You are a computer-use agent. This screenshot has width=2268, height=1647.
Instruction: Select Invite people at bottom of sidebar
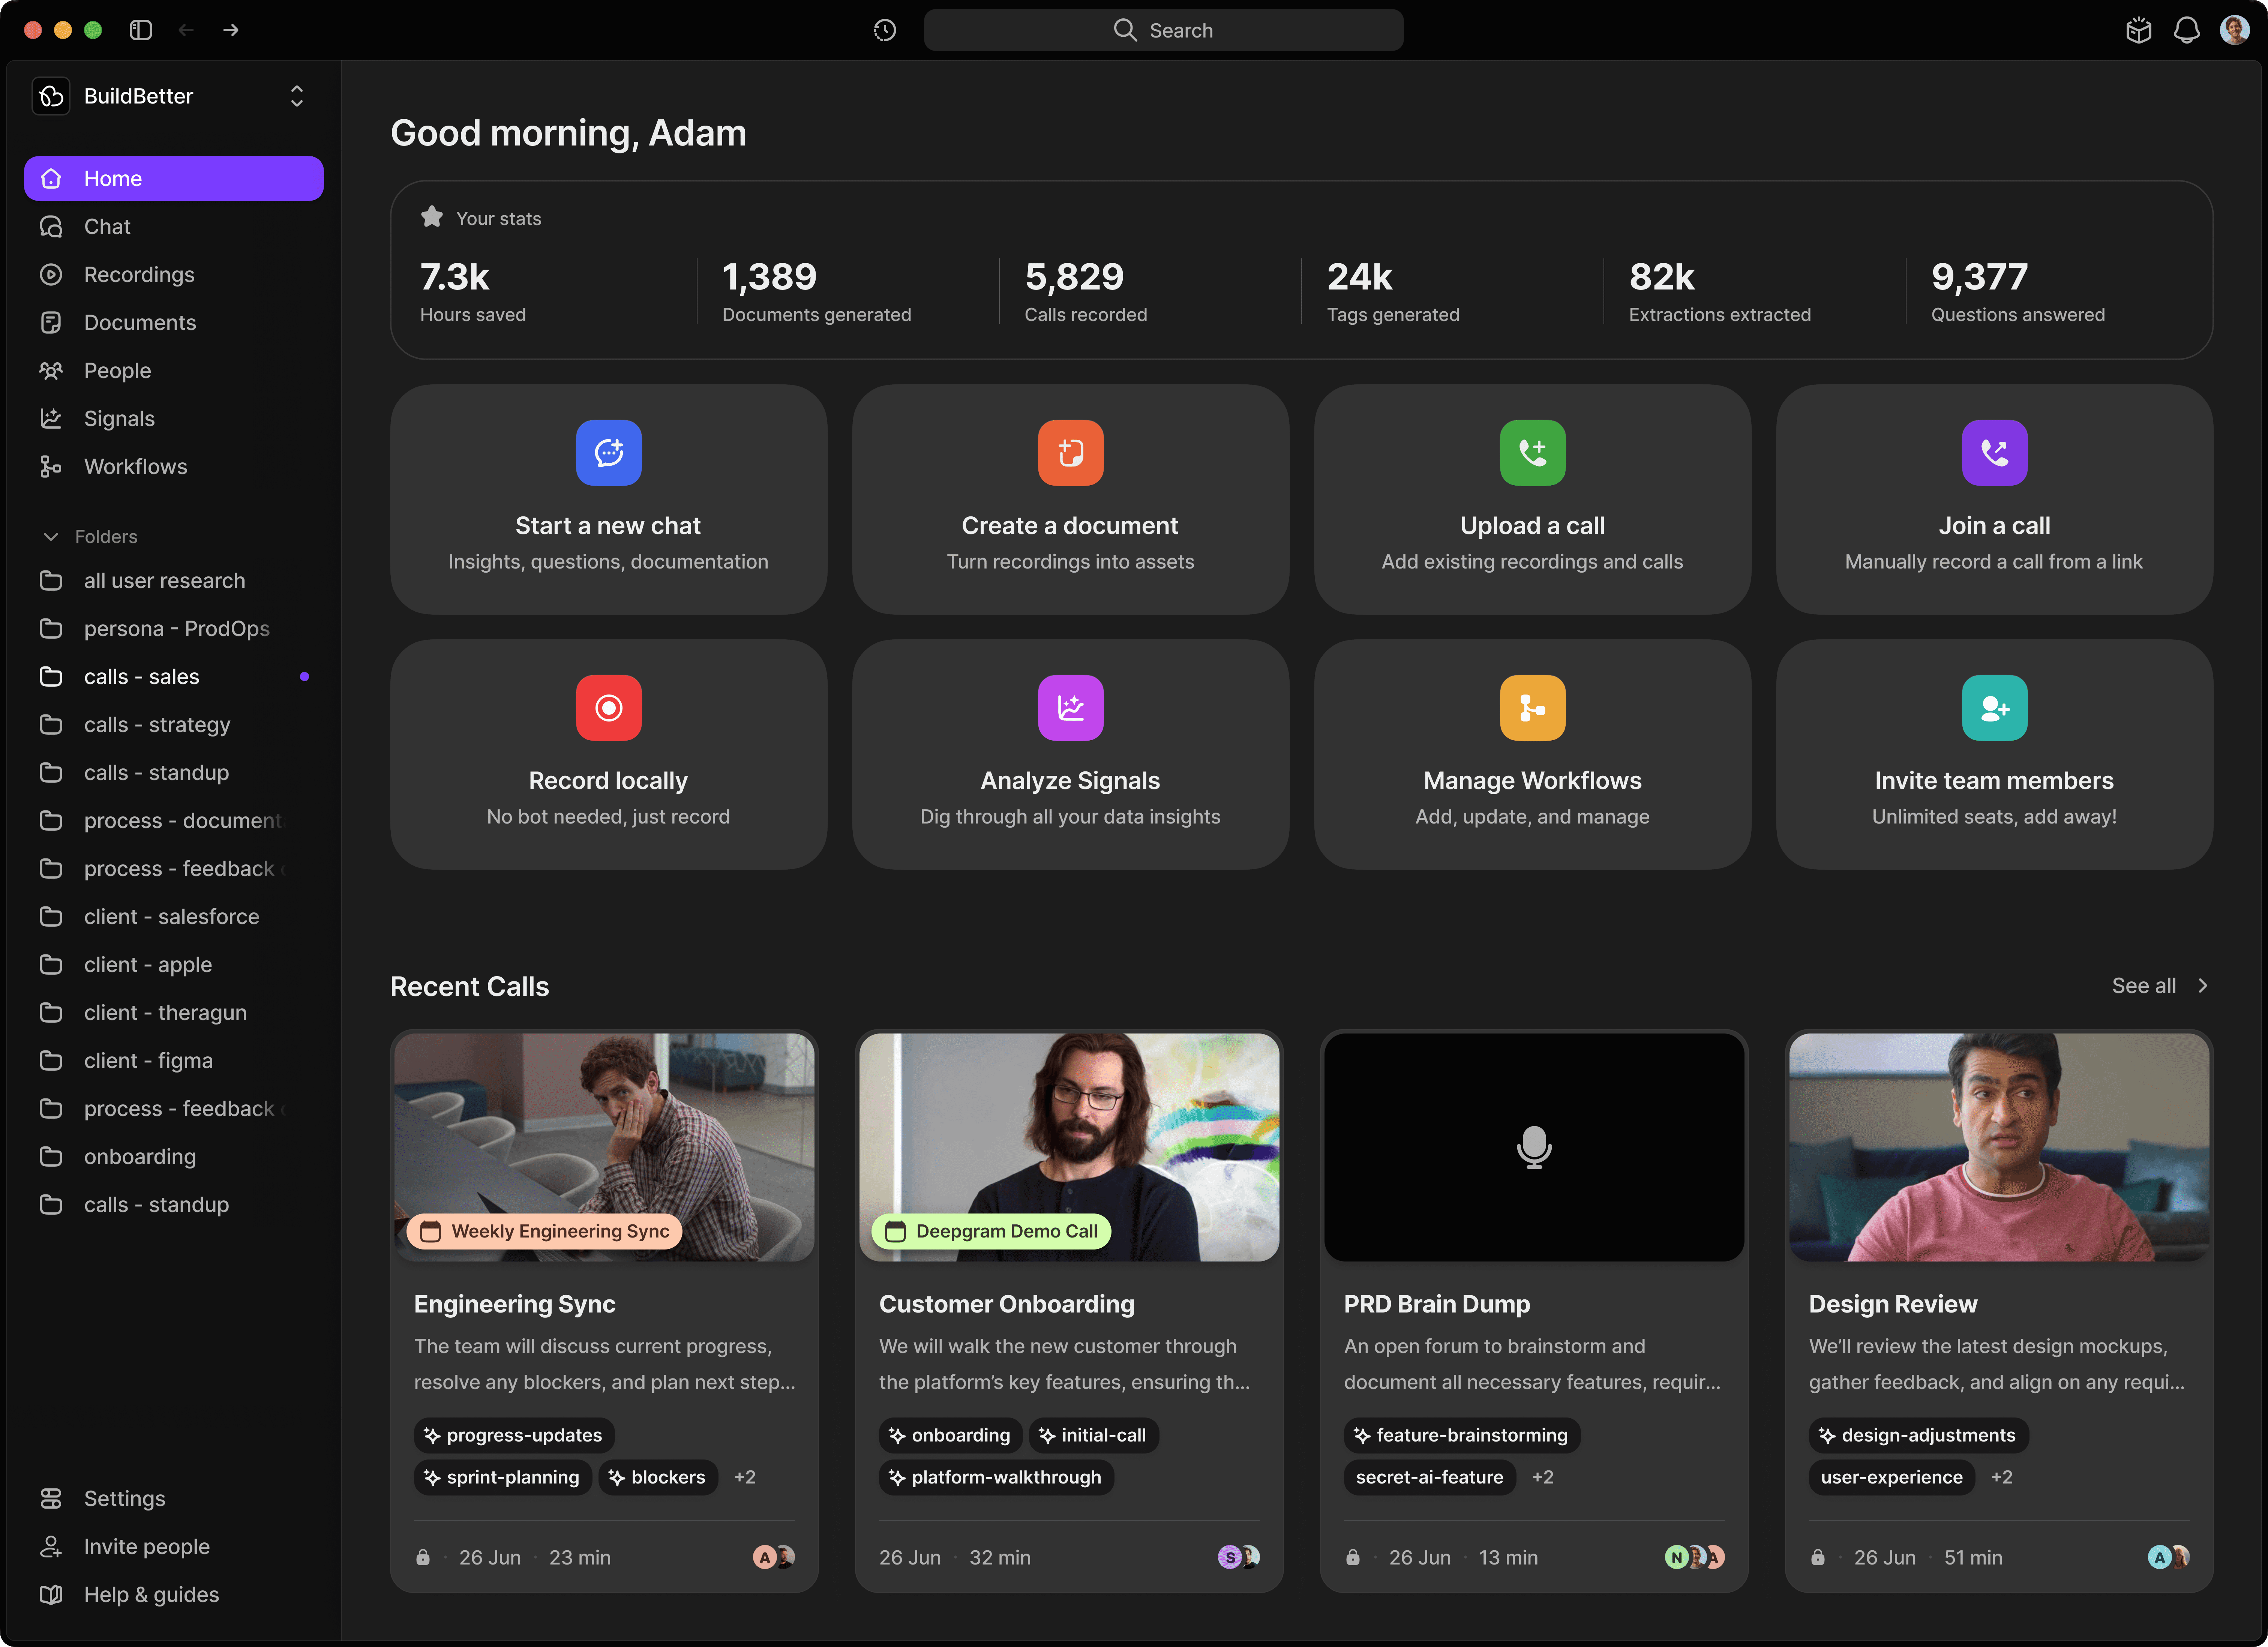click(145, 1546)
